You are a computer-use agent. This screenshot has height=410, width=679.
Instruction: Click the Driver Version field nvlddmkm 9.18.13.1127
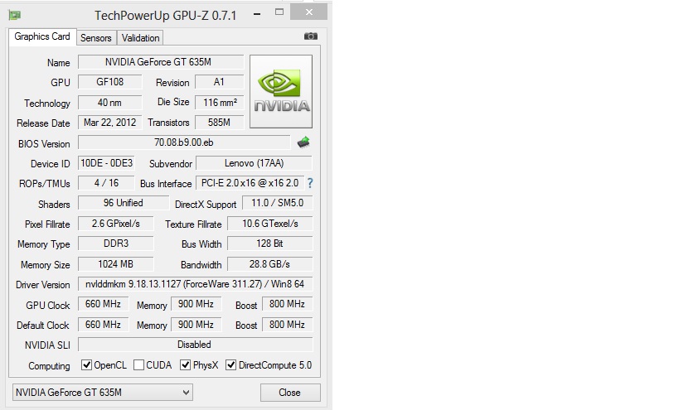click(x=196, y=284)
